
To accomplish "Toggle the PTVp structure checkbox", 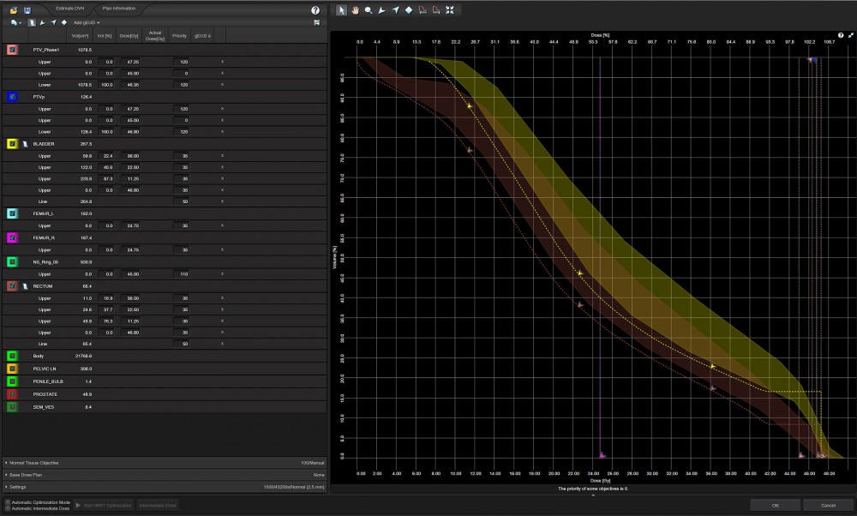I will pyautogui.click(x=12, y=97).
